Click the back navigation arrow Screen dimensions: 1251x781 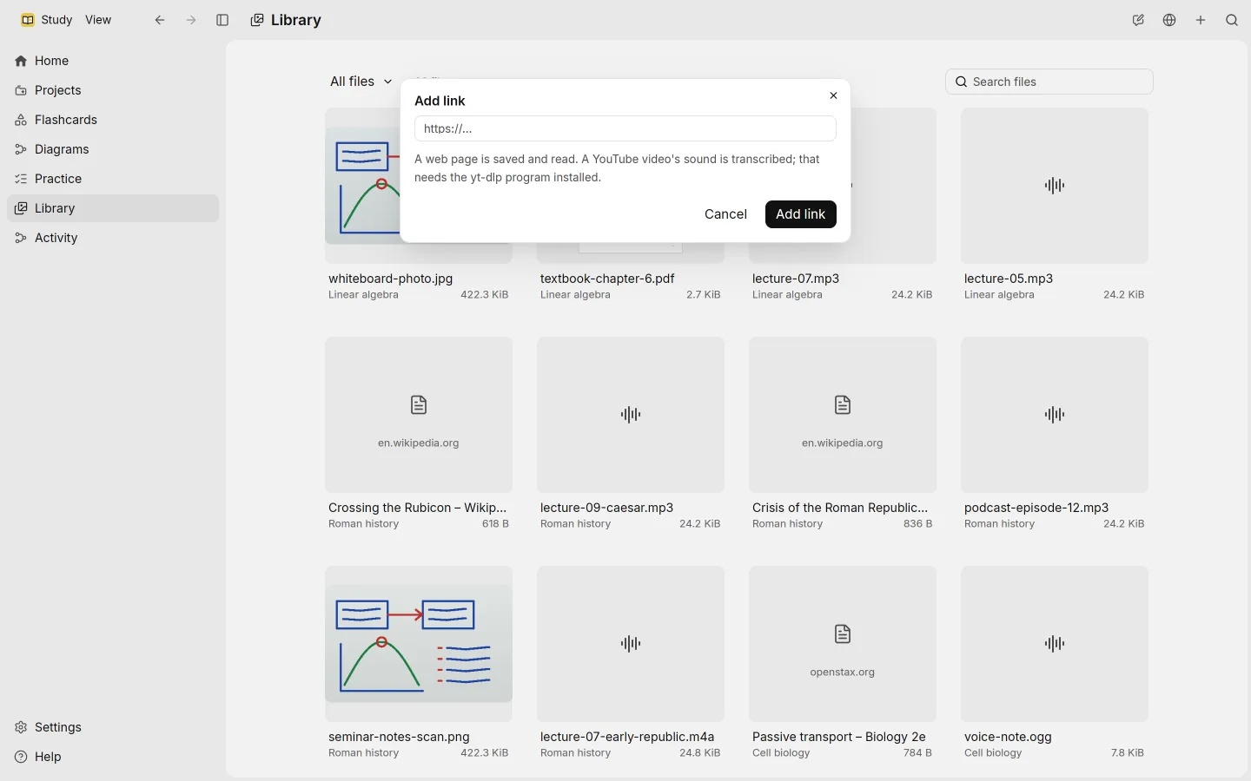click(160, 20)
